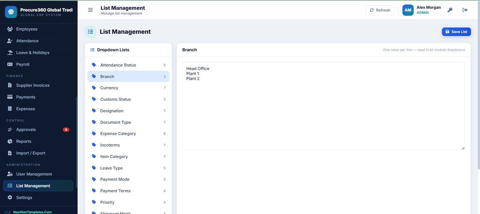This screenshot has height=214, width=480.
Task: Open the Settings page
Action: pyautogui.click(x=38, y=198)
